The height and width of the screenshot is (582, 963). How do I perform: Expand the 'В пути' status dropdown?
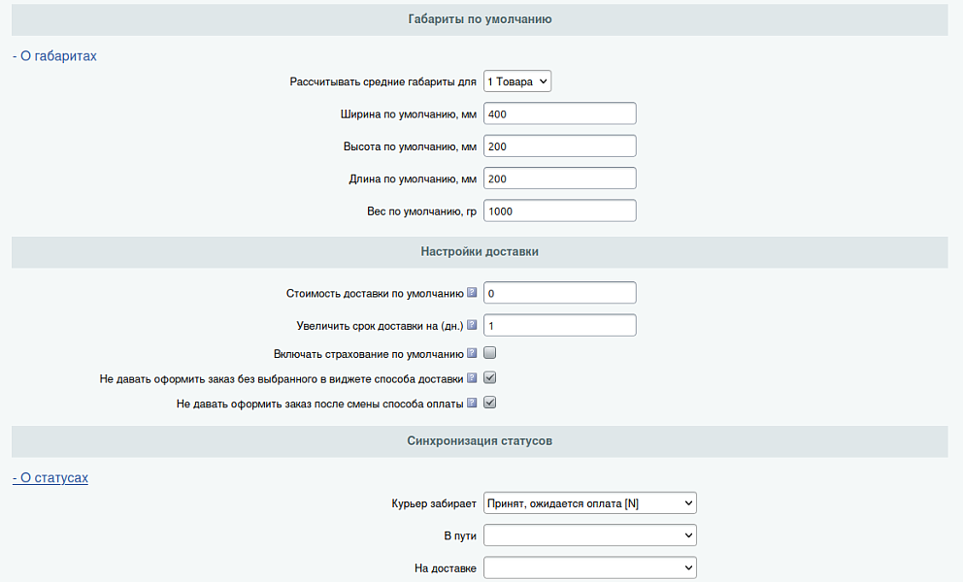[x=590, y=535]
